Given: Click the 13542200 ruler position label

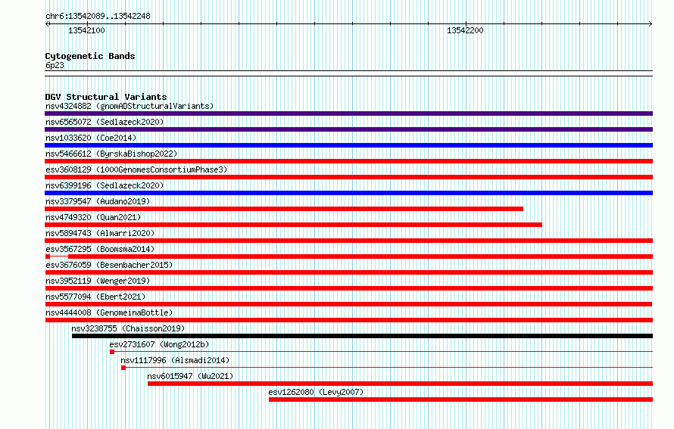Looking at the screenshot, I should point(465,30).
